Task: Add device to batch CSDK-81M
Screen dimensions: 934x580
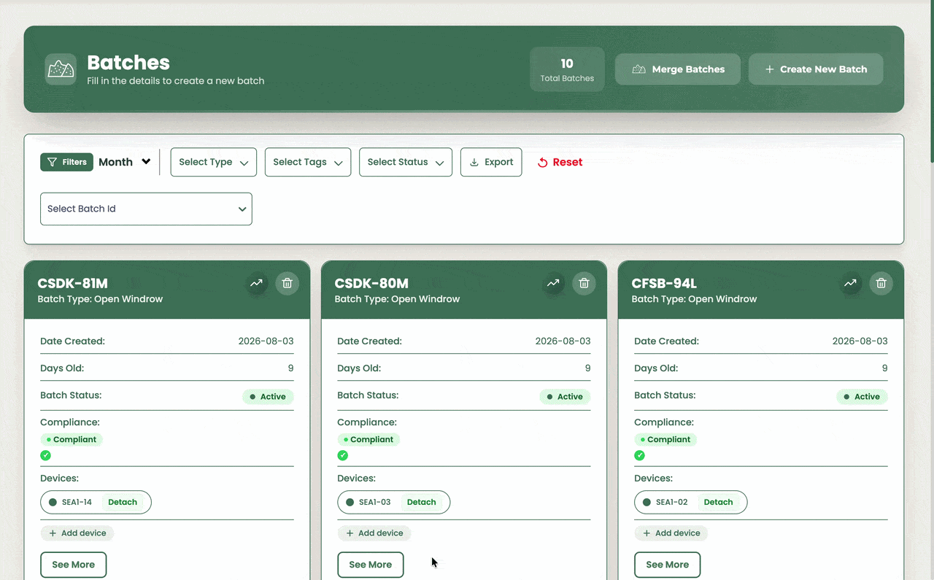Action: click(77, 533)
